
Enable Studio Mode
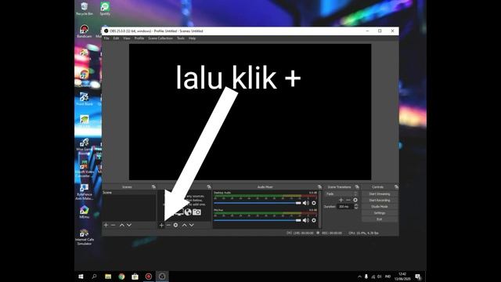tap(380, 207)
